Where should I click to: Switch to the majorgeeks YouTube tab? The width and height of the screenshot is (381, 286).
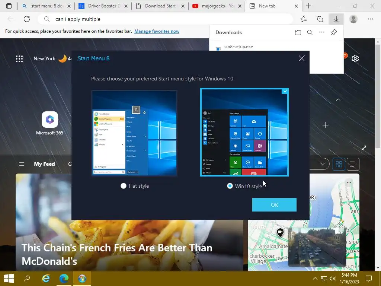(217, 6)
